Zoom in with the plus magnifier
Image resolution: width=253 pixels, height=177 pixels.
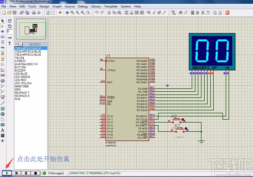72,13
